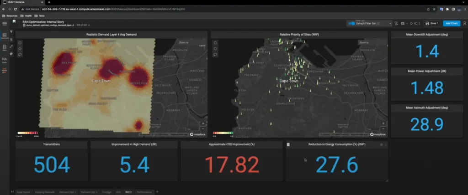
Task: Switch to the Existing Network tab
Action: tap(45, 192)
